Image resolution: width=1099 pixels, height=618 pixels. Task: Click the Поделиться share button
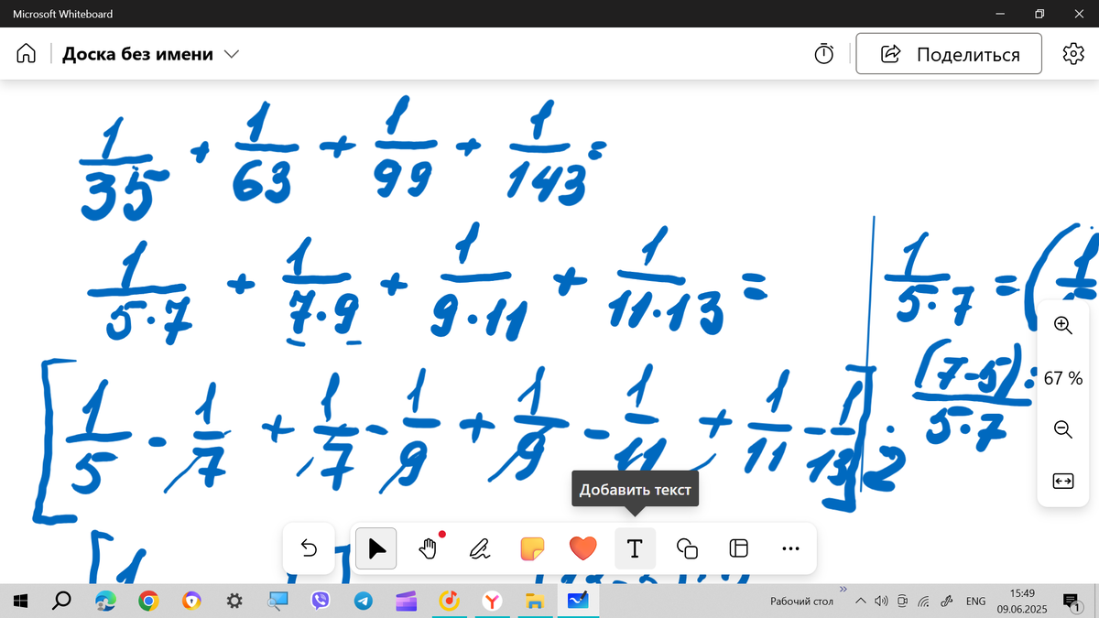click(x=949, y=54)
